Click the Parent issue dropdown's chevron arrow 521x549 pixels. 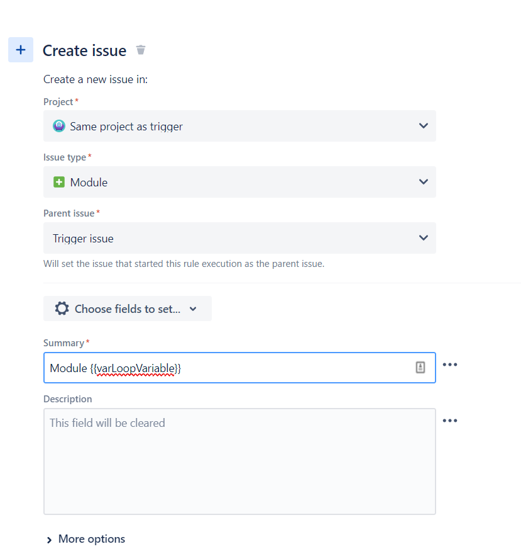423,238
